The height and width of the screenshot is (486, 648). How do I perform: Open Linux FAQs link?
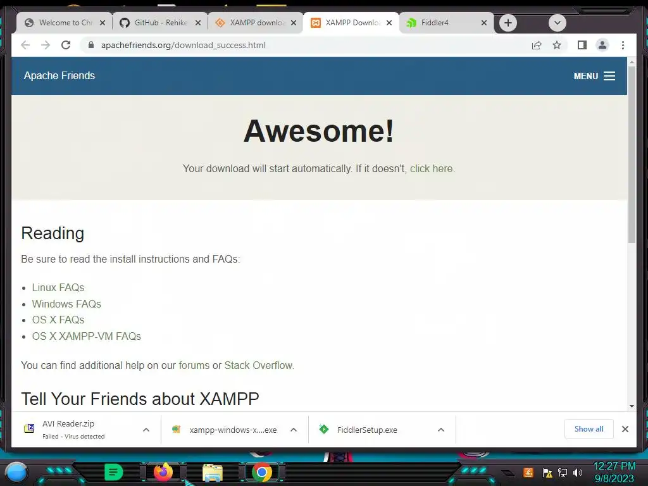58,288
